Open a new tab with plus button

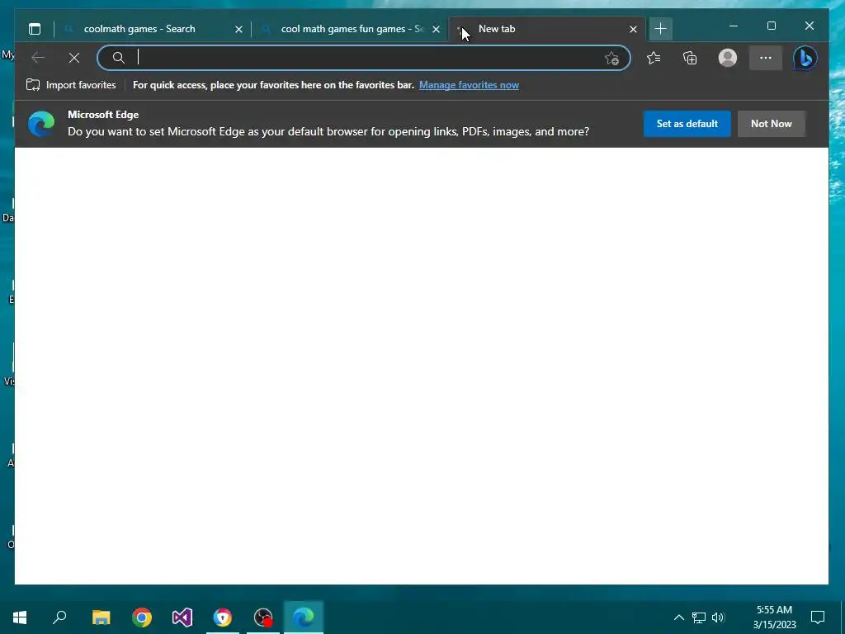661,29
